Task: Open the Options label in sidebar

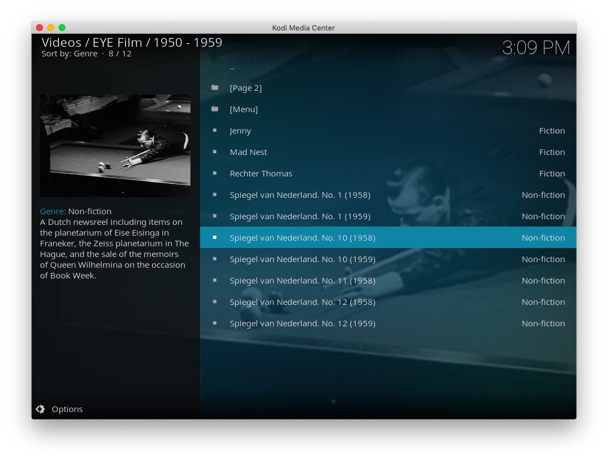Action: pyautogui.click(x=67, y=409)
